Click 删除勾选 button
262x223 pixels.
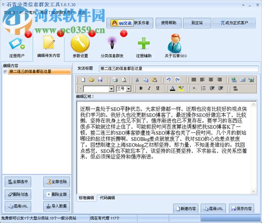(18, 194)
